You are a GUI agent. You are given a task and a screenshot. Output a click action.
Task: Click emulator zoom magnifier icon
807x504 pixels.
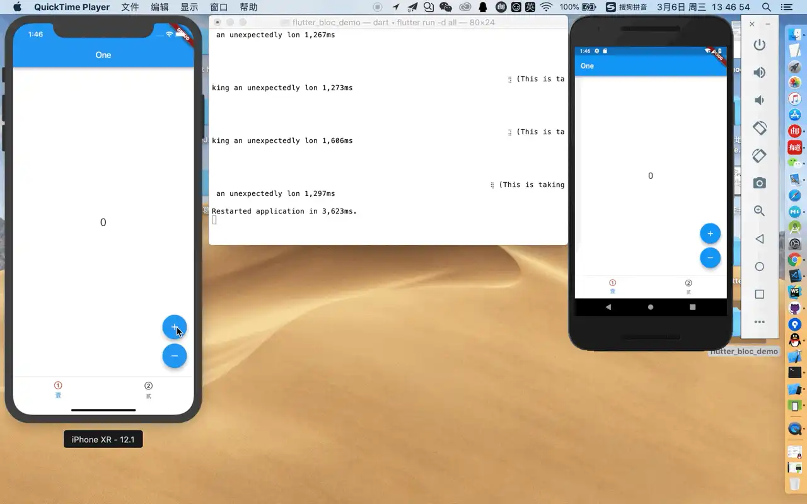pyautogui.click(x=760, y=211)
